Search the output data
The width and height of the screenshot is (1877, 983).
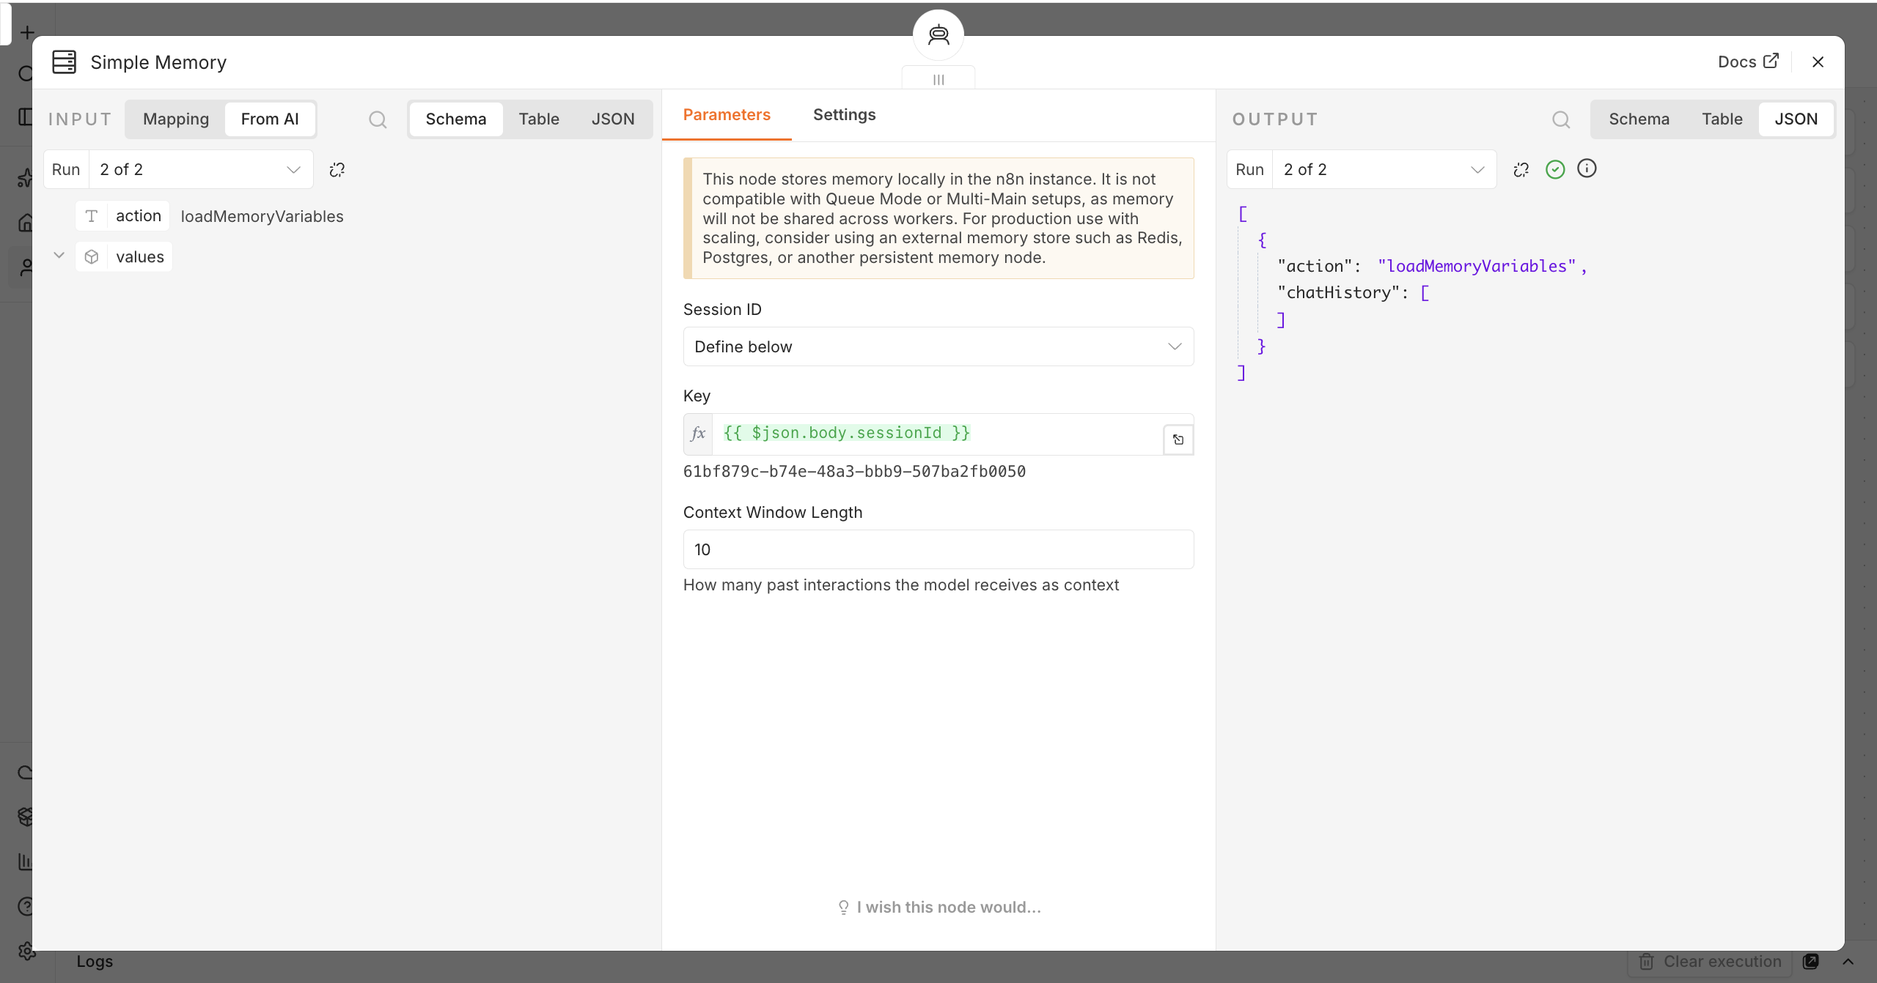point(1561,119)
